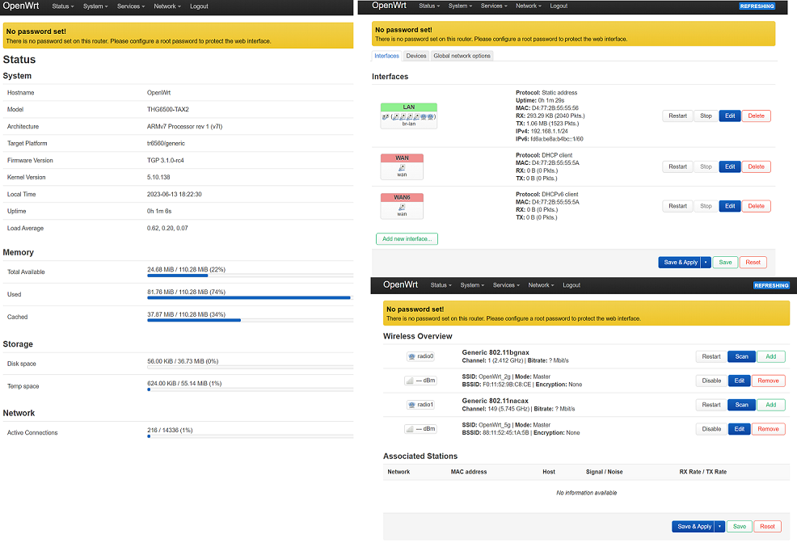
Task: Edit the LAN interface
Action: pos(730,116)
